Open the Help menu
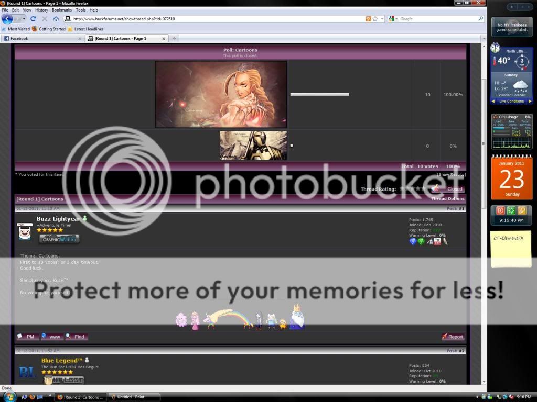 (93, 10)
